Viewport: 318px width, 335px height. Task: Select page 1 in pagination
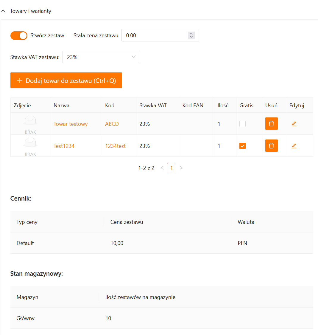tap(172, 168)
